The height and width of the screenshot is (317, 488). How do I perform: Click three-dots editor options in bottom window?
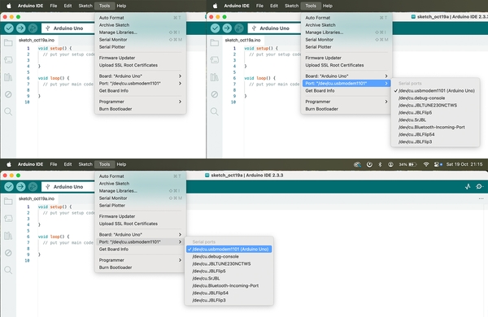481,198
